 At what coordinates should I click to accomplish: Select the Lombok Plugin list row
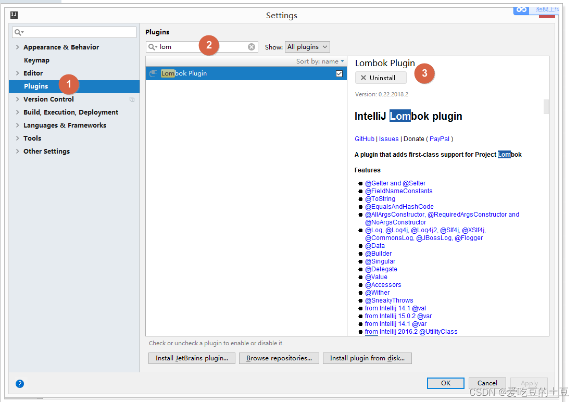point(246,73)
